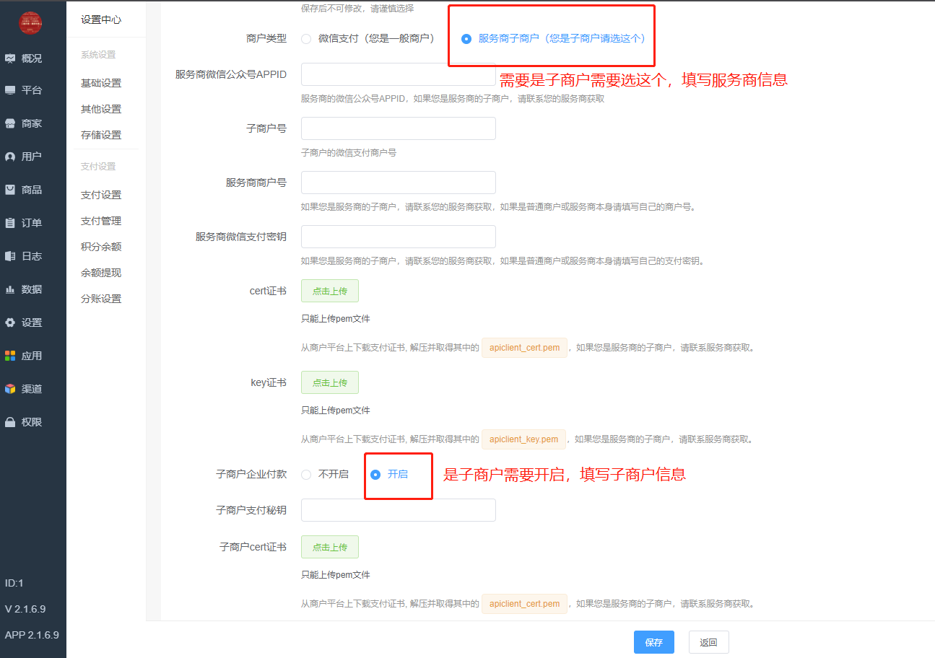Choose 不开启 for sub-merchant enterprise payment

pyautogui.click(x=306, y=474)
